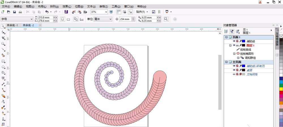Publish to PDF
The image size is (283, 127).
(85, 12)
